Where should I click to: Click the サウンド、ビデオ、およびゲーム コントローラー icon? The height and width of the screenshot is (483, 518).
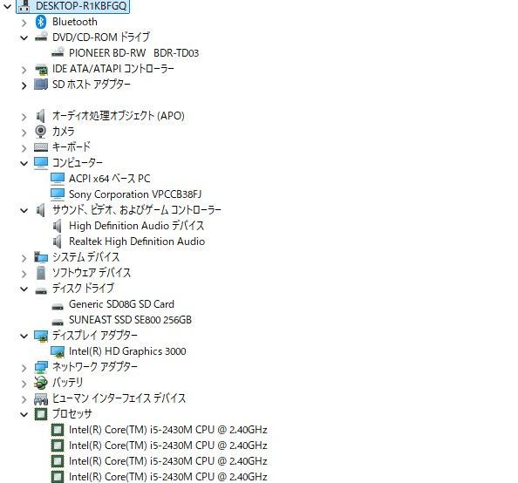(41, 210)
